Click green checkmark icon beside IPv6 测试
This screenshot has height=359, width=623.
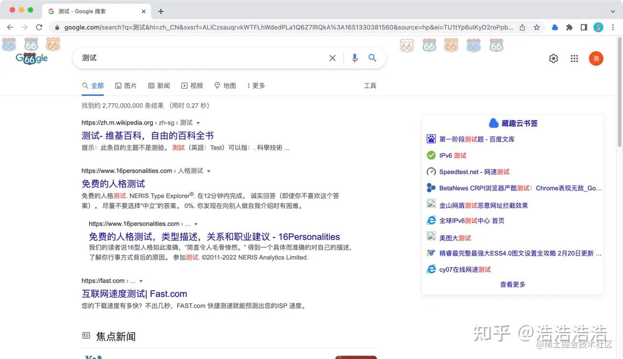pyautogui.click(x=431, y=155)
